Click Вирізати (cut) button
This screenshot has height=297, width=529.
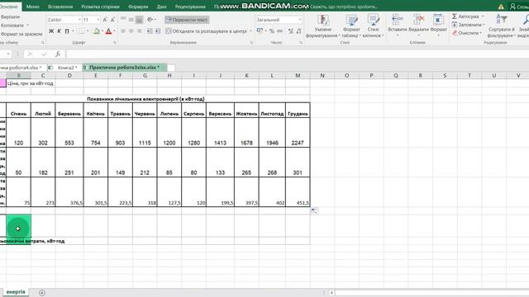(x=10, y=16)
